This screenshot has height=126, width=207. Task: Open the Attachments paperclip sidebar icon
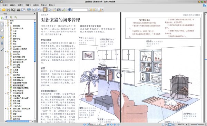pos(2,43)
